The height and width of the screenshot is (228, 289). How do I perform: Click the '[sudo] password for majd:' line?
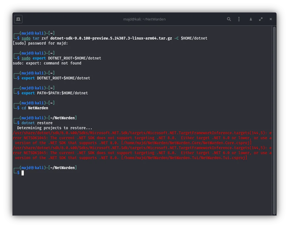pyautogui.click(x=40, y=43)
